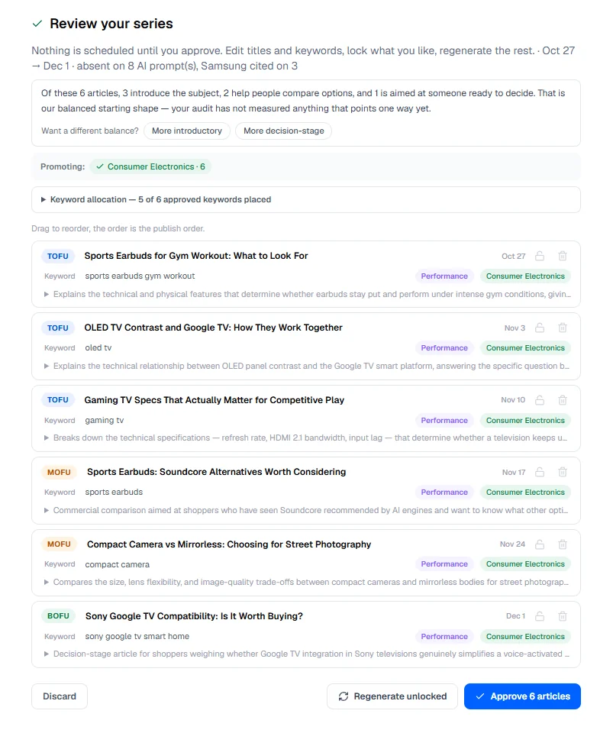Select the More introductory balance option
613x746 pixels.
(x=187, y=131)
